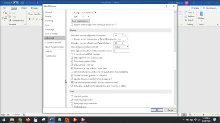The height and width of the screenshot is (123, 220).
Task: Check Expand all headings when opening a document
Action: pos(72,25)
